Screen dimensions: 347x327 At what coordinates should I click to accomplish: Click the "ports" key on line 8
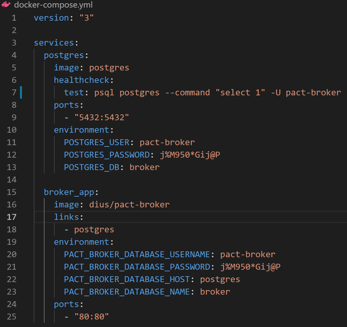pos(66,105)
